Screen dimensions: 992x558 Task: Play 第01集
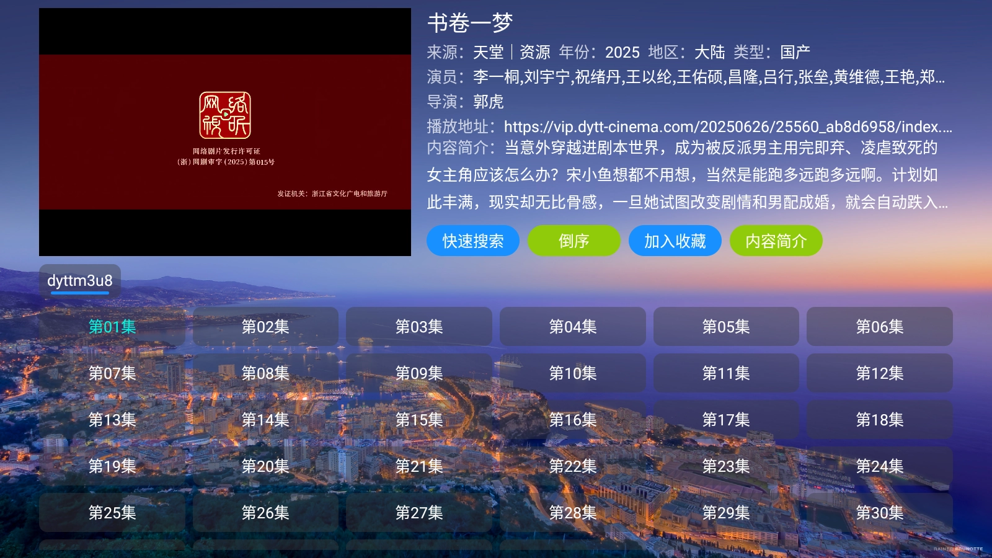112,327
